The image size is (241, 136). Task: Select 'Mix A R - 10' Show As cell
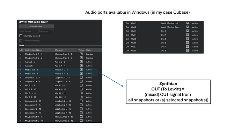60,89
